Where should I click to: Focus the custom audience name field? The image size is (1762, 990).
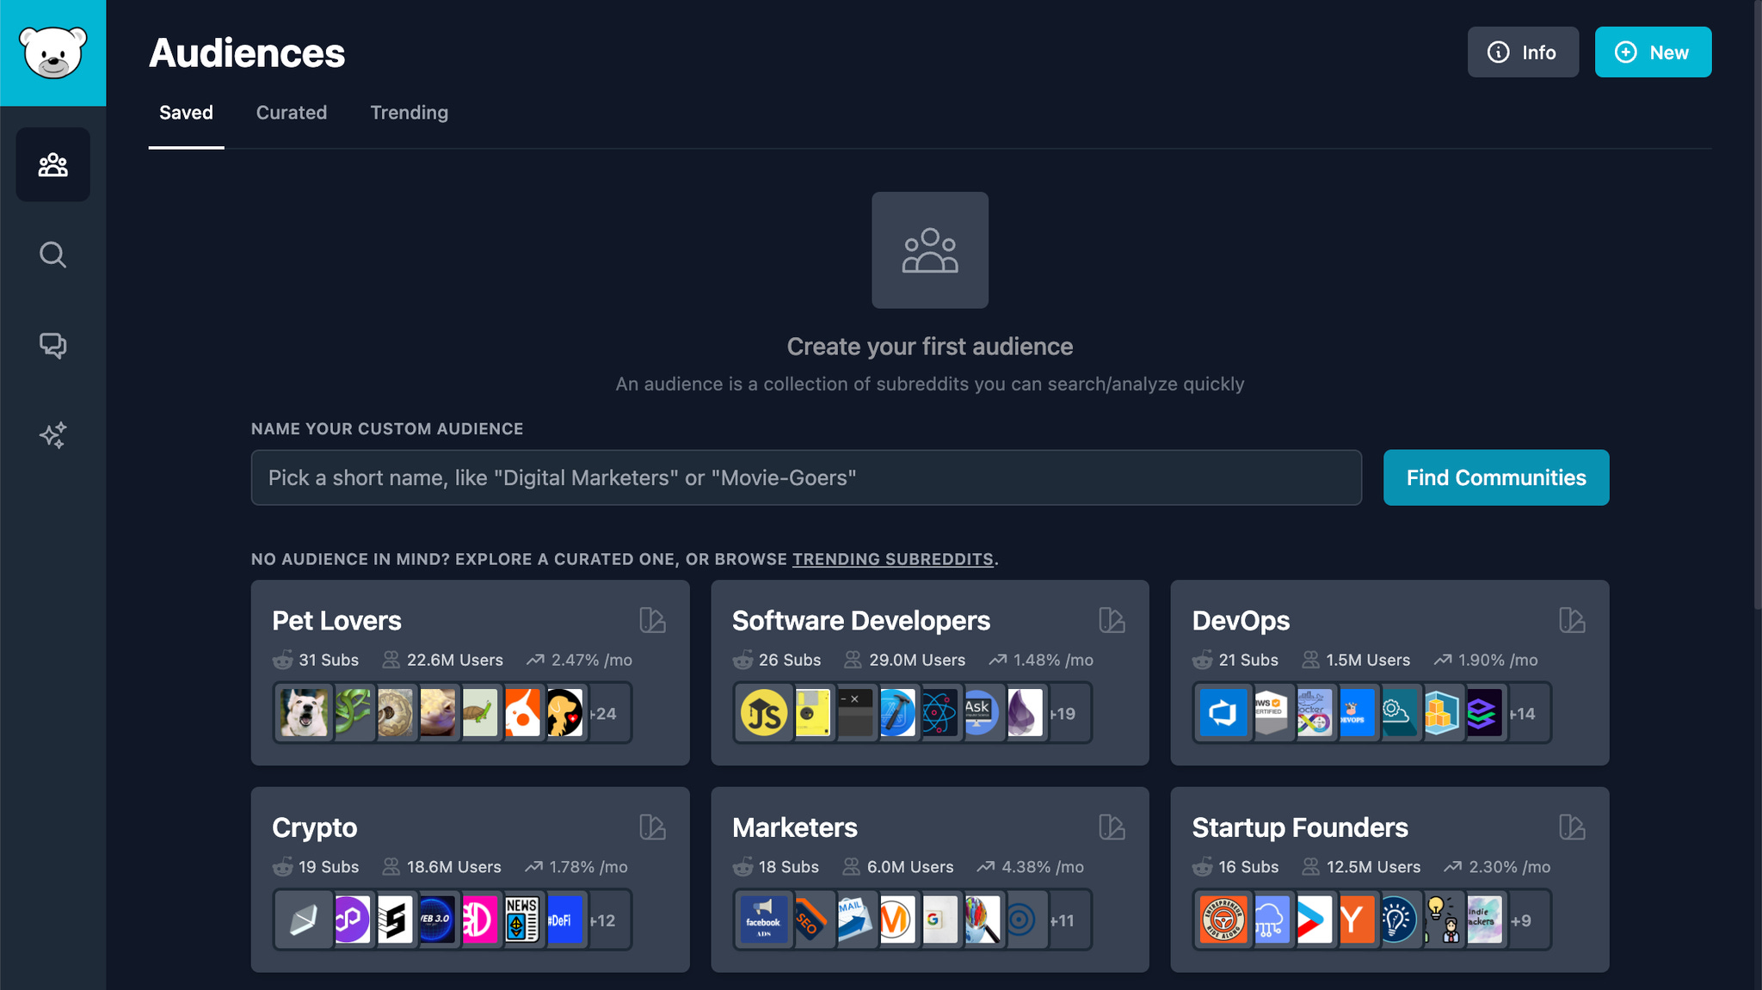[x=805, y=477]
